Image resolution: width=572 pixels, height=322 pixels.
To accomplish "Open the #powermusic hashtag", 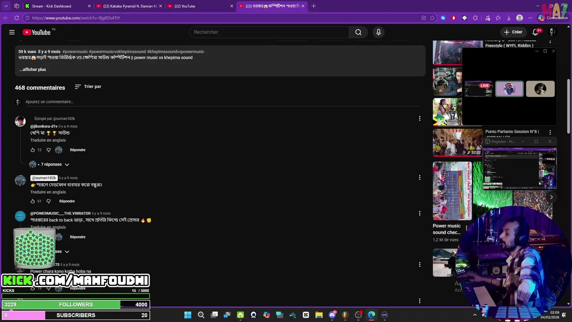I will click(x=75, y=52).
